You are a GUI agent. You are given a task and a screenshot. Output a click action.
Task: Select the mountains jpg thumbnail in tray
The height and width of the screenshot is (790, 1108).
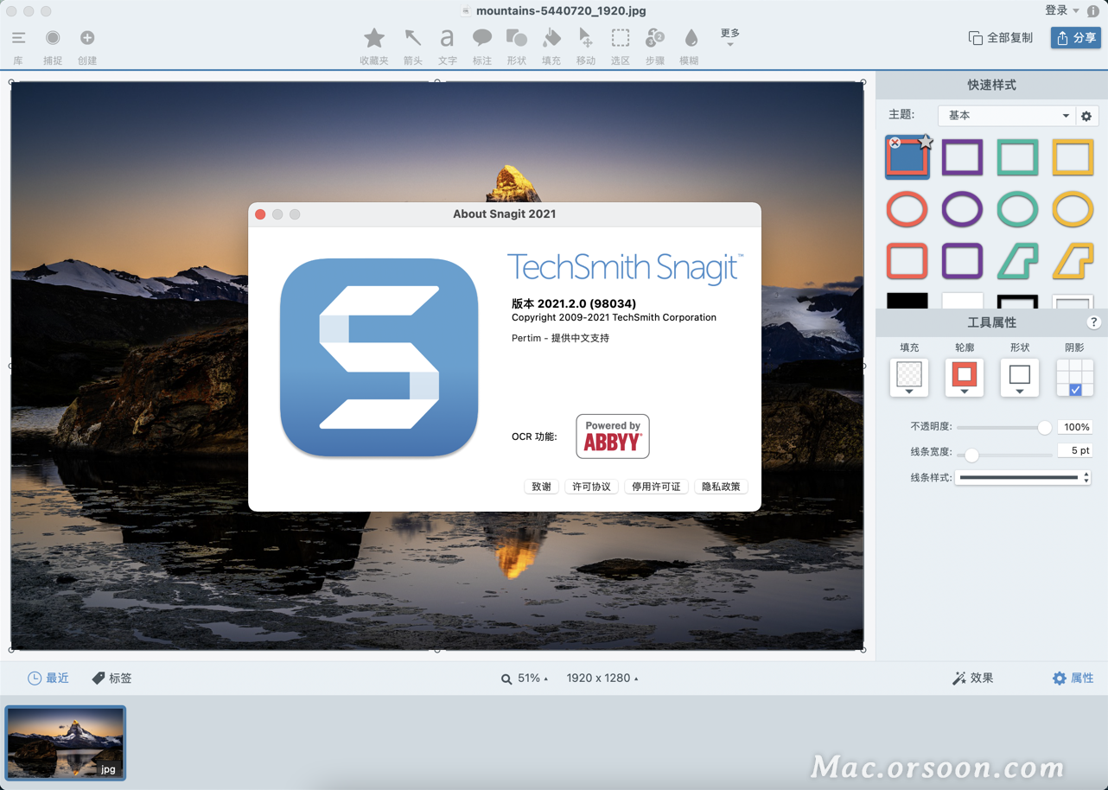tap(66, 743)
